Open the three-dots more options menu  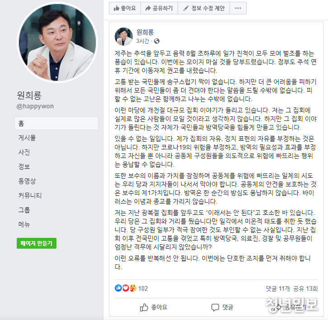238,8
